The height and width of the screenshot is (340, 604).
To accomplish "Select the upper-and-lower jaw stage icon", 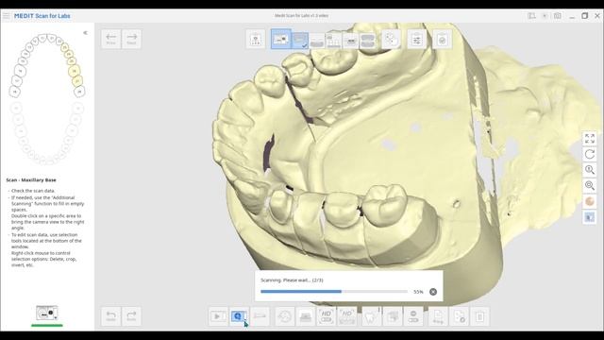I will [x=368, y=41].
